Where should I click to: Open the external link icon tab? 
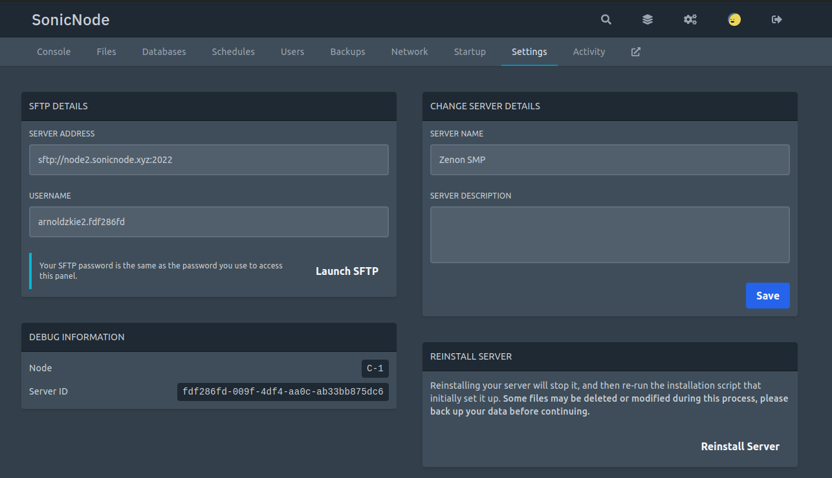click(636, 52)
